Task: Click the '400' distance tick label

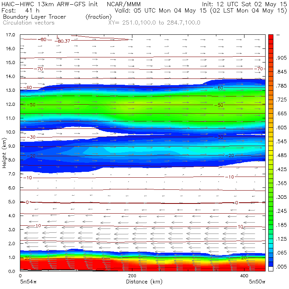Action: (244, 276)
